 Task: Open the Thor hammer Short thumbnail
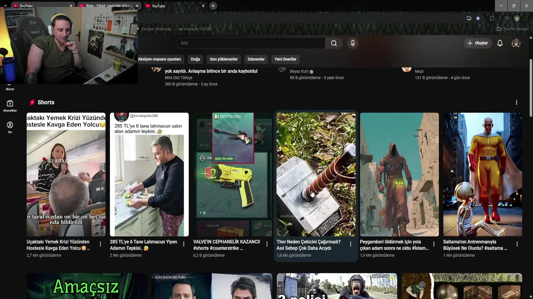[x=316, y=174]
